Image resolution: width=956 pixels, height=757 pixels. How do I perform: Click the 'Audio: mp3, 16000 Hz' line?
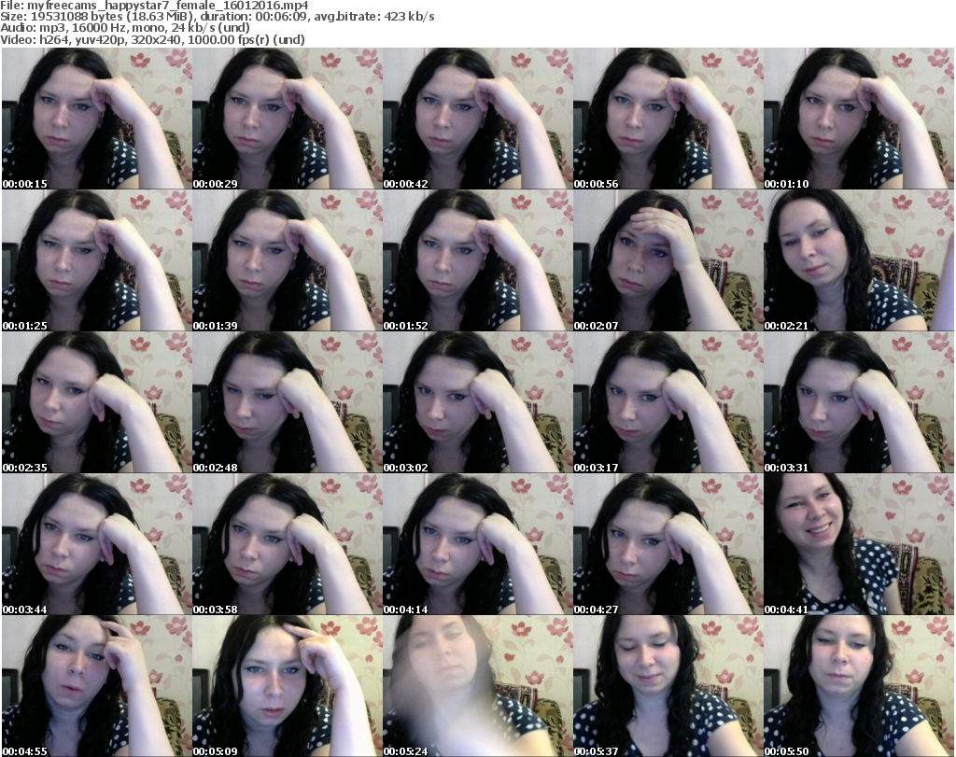pyautogui.click(x=125, y=28)
